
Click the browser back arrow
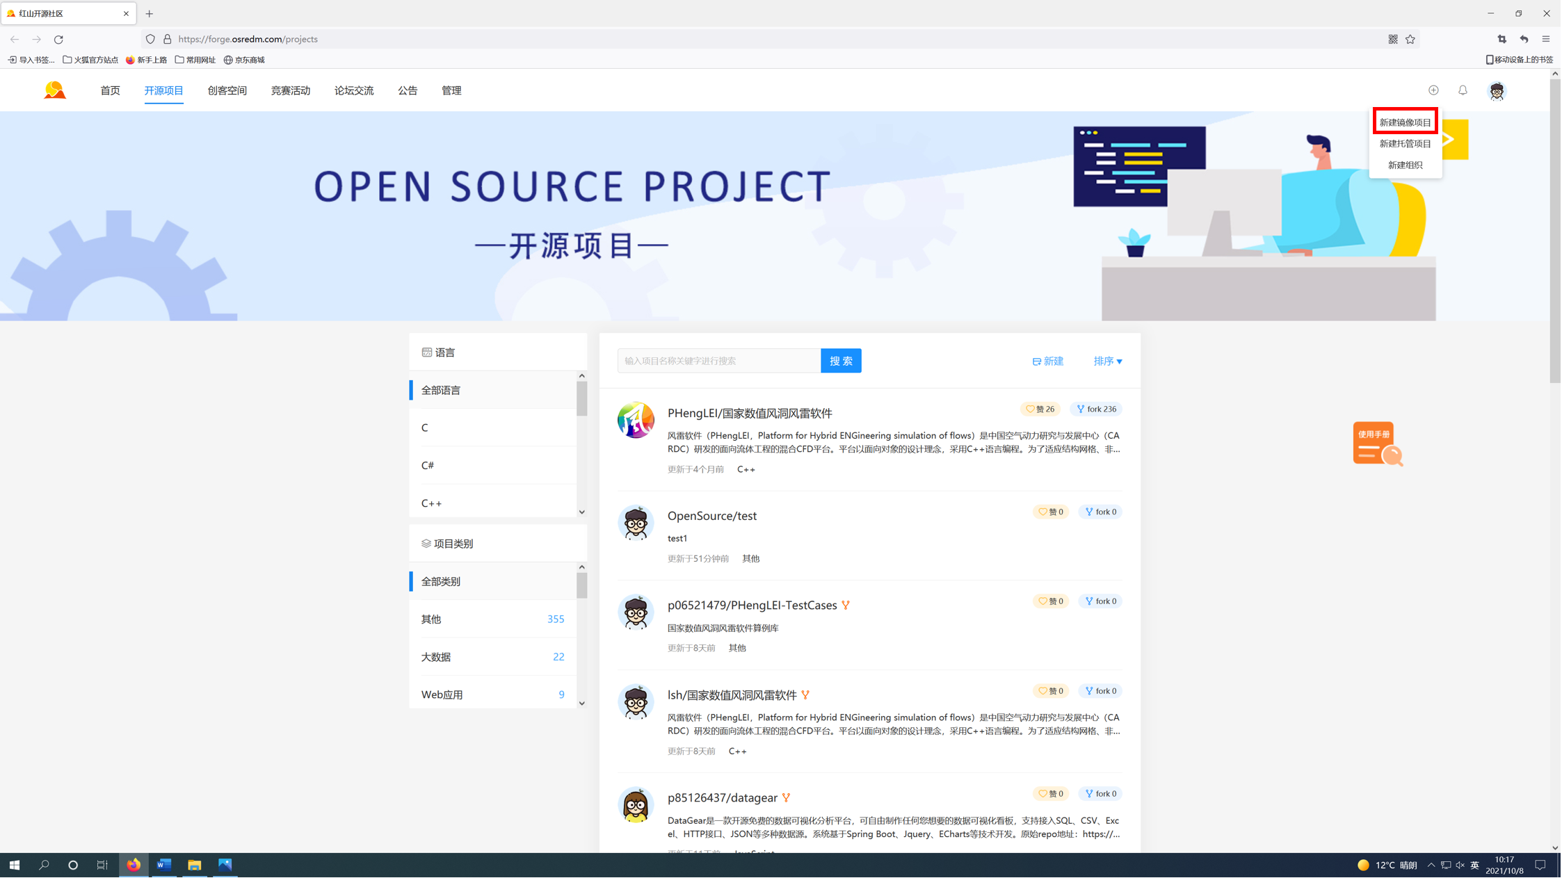[15, 40]
